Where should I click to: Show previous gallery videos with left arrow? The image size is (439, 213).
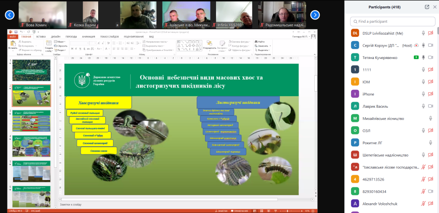(10, 15)
